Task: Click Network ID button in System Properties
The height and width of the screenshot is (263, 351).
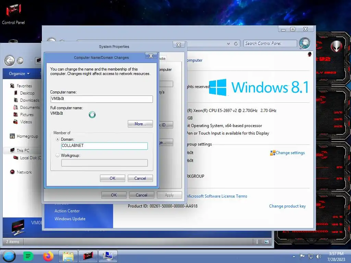Action: click(166, 125)
